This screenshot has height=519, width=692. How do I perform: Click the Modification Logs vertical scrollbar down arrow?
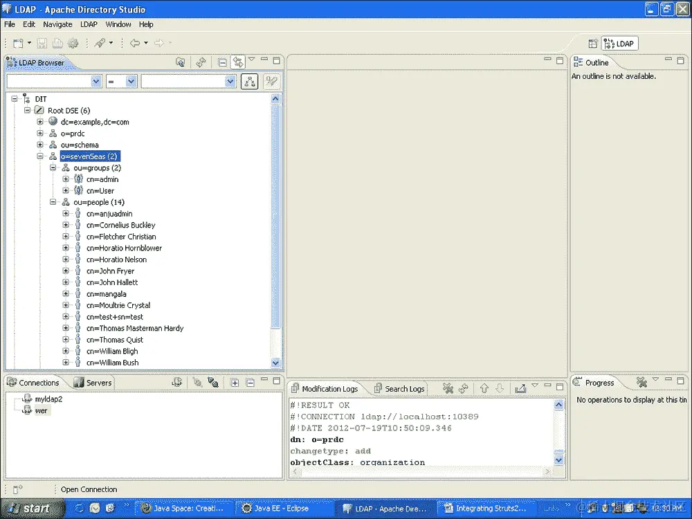[558, 460]
